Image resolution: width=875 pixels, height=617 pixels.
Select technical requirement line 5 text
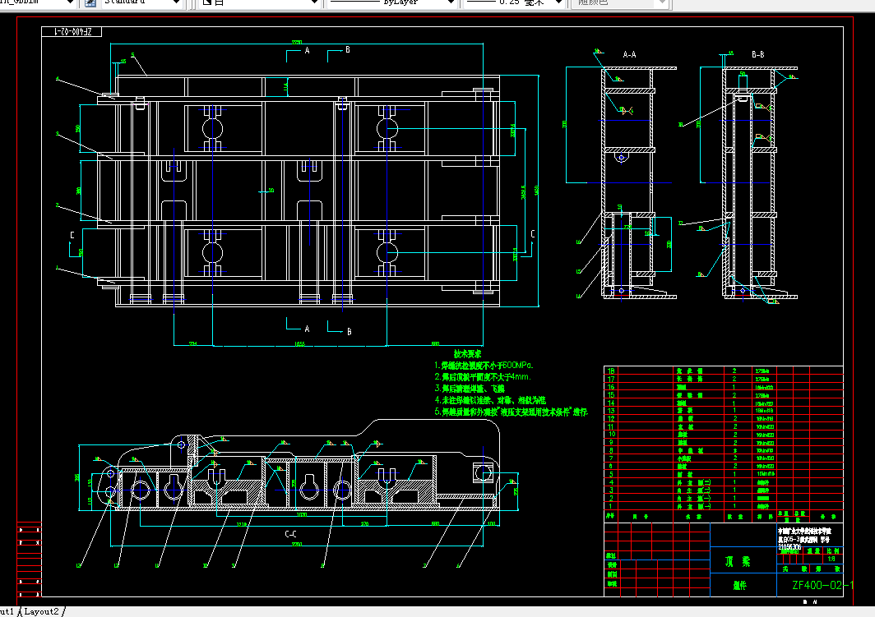(512, 412)
